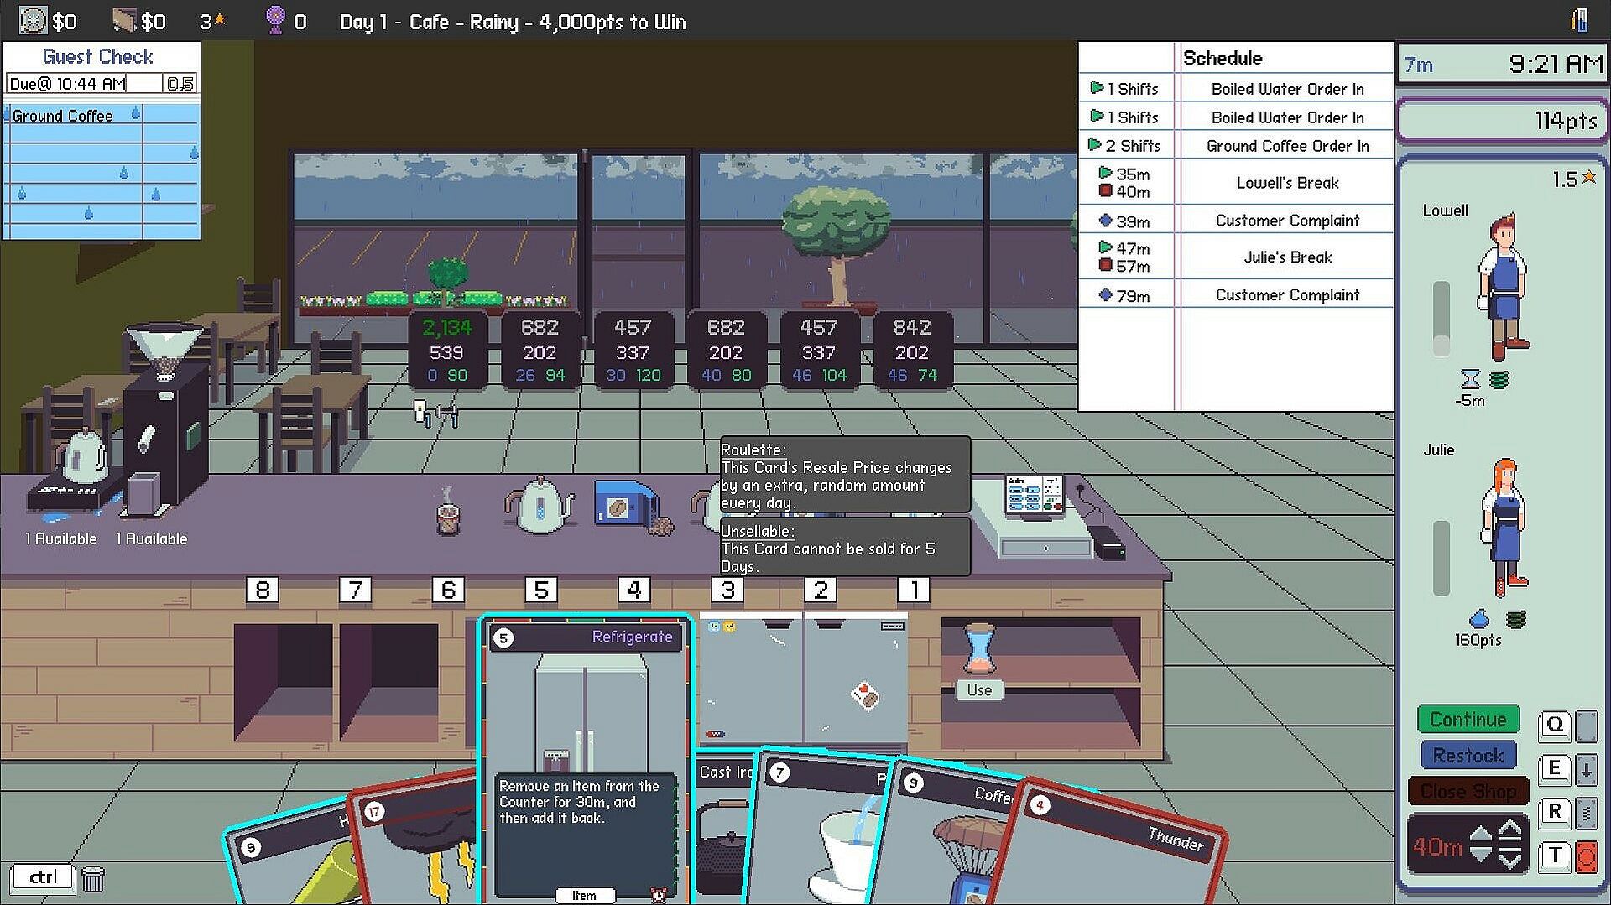Click the steaming coffee cup on counter
1611x905 pixels.
448,512
